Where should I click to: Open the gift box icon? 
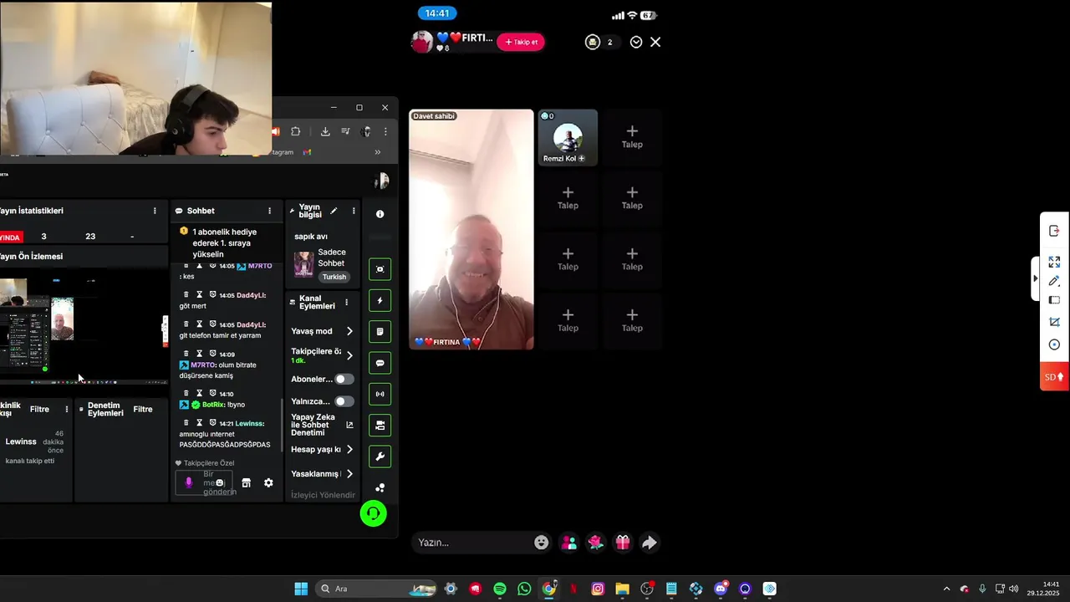pyautogui.click(x=623, y=543)
